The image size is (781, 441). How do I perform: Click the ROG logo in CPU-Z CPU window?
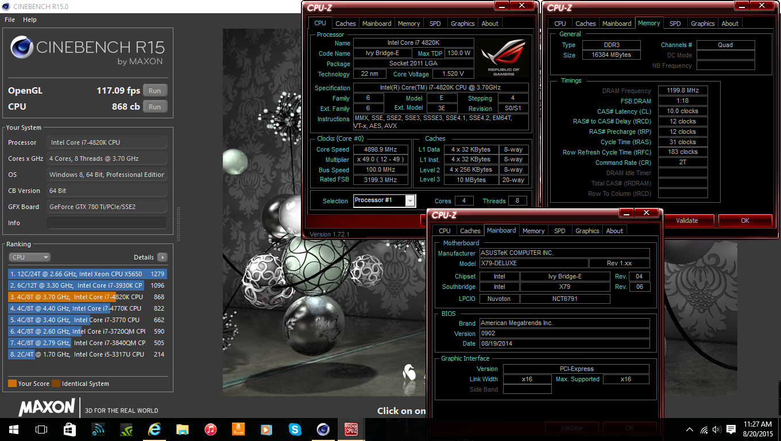503,57
